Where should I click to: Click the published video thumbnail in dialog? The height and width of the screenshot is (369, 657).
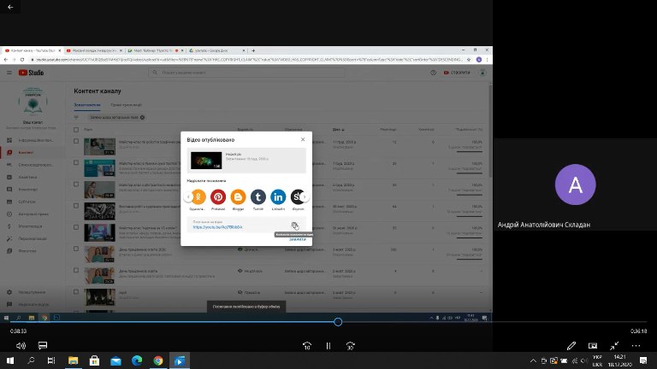[206, 161]
